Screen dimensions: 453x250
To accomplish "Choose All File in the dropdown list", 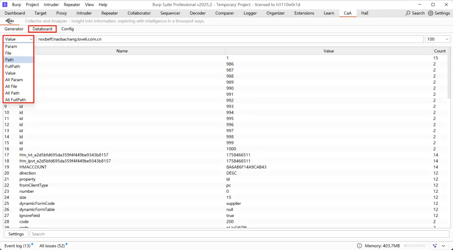I will [18, 87].
